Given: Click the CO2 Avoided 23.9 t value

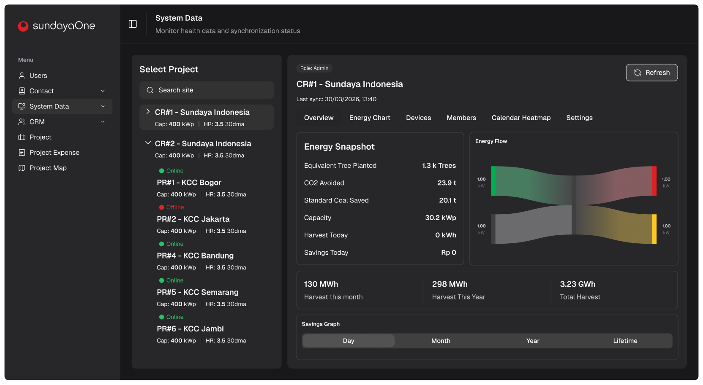Looking at the screenshot, I should click(447, 183).
